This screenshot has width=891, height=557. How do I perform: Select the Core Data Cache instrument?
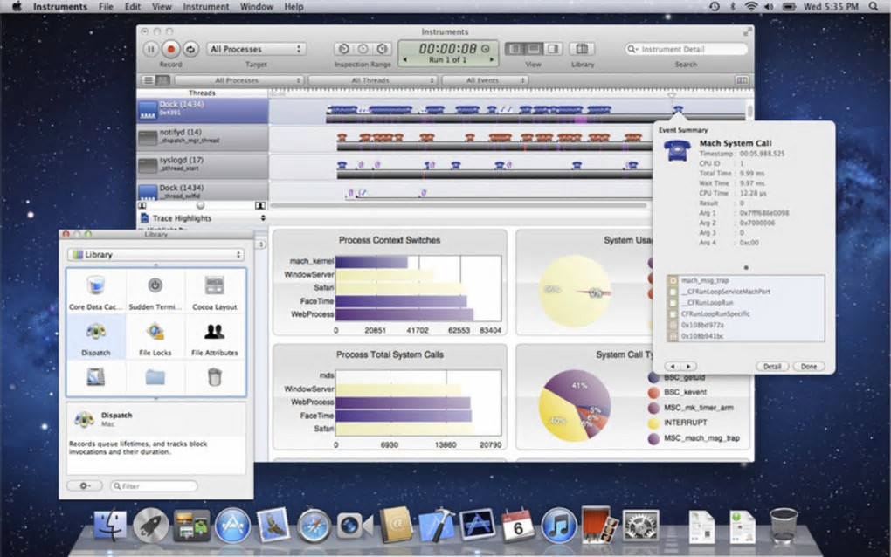(95, 292)
